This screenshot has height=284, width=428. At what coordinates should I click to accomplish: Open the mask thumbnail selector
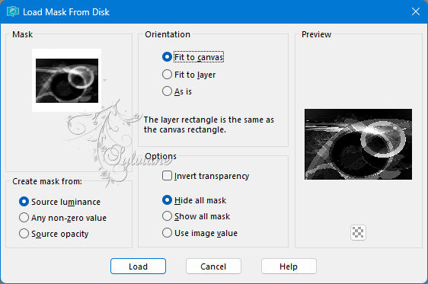pos(66,80)
